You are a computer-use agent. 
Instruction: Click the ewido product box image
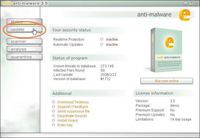(166, 50)
